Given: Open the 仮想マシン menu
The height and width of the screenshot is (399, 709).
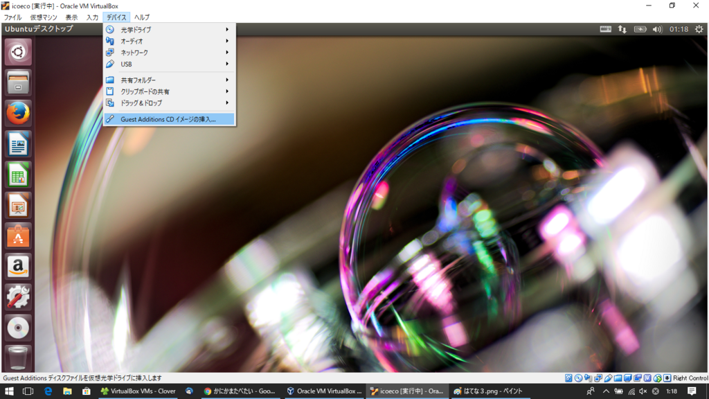Looking at the screenshot, I should (x=44, y=17).
